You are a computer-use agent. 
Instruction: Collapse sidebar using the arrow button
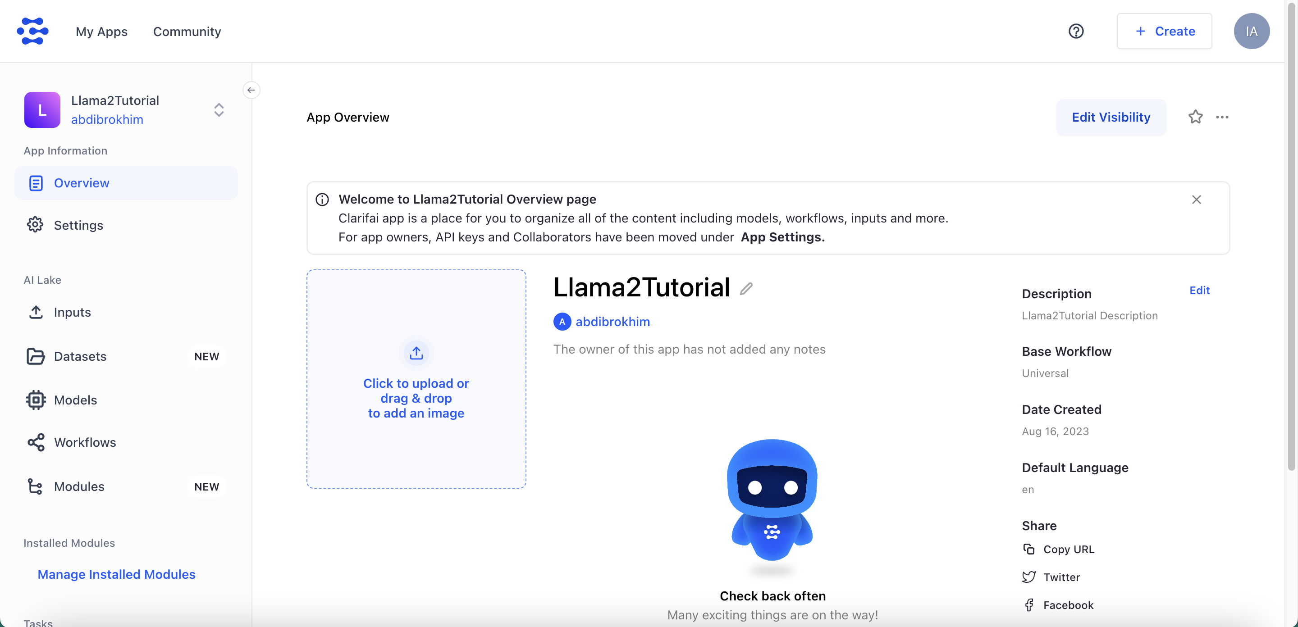click(251, 90)
